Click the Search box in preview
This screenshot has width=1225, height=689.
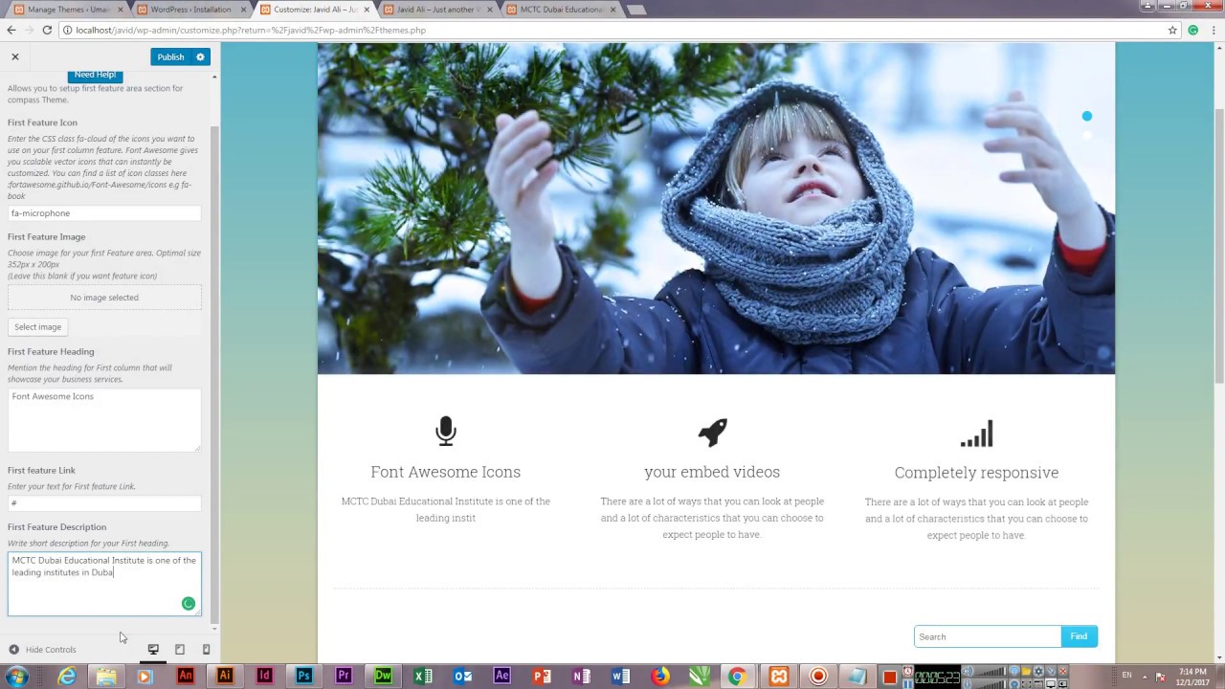click(988, 636)
